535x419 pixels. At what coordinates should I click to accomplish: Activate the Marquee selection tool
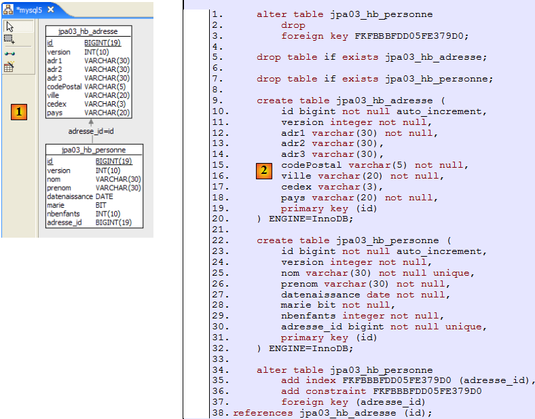(10, 39)
